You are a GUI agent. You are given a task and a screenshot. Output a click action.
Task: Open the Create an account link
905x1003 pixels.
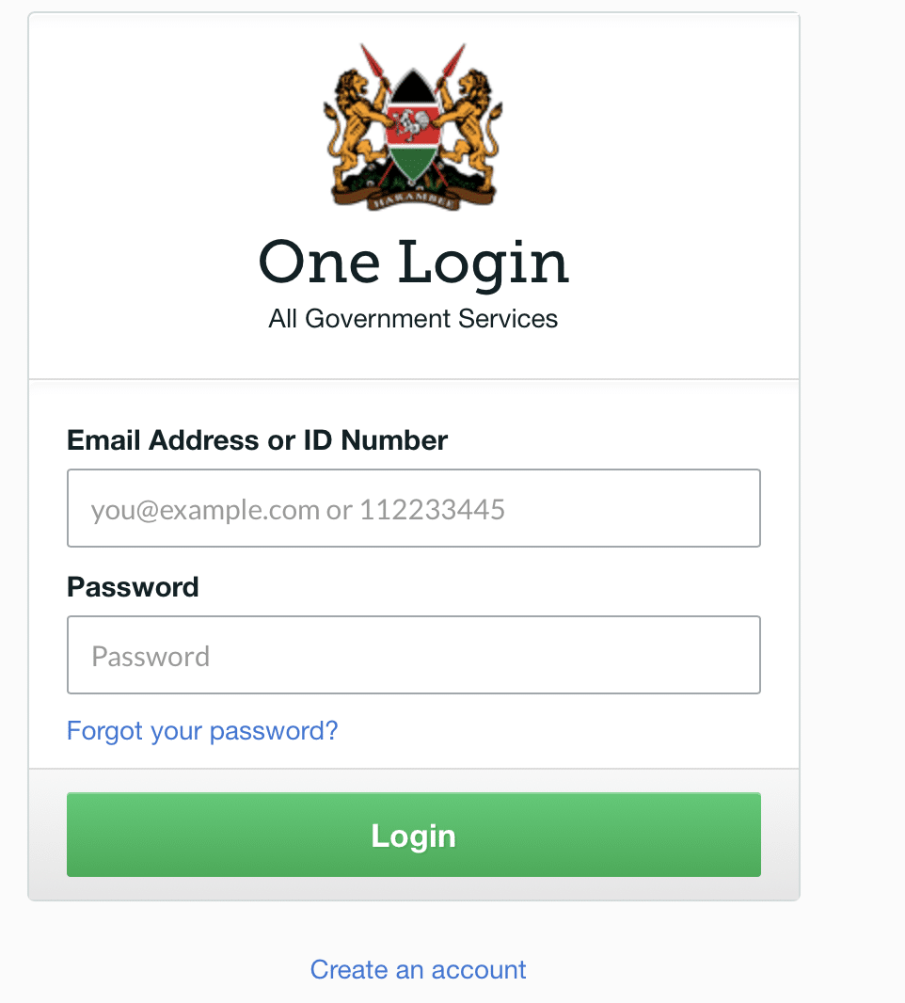[419, 969]
